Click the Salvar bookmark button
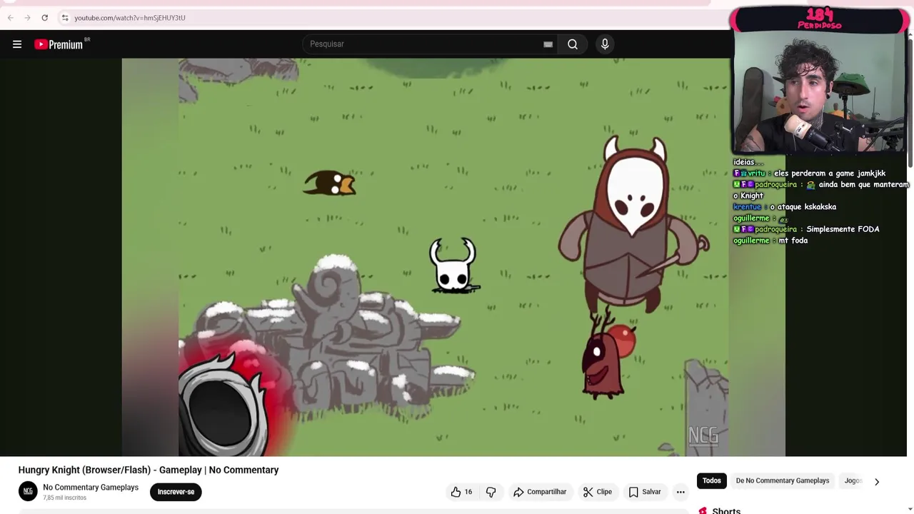 tap(644, 492)
